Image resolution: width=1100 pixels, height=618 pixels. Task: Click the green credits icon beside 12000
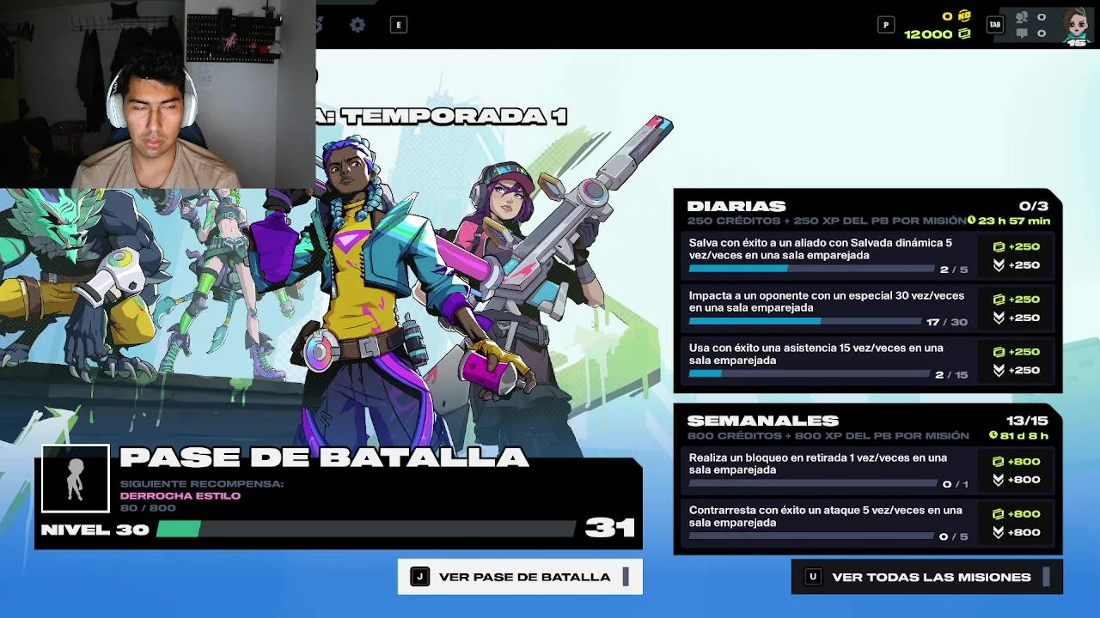(964, 33)
